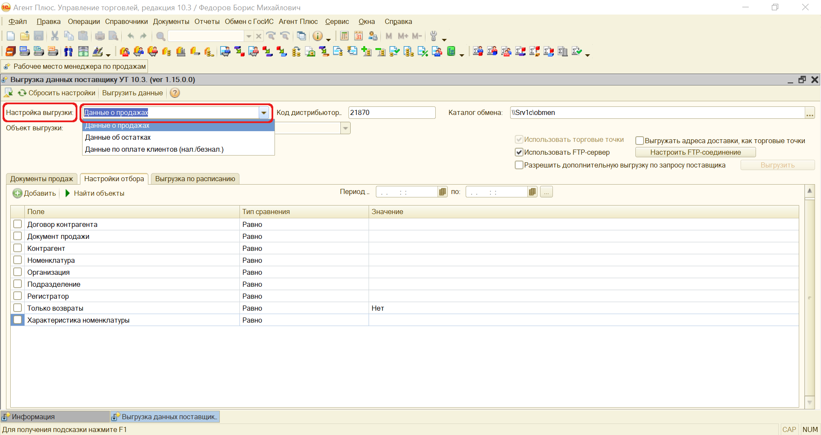Open period start date calendar picker
The height and width of the screenshot is (435, 821).
[x=443, y=192]
